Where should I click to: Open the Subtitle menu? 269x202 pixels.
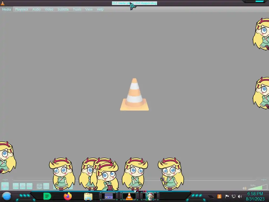coord(63,9)
